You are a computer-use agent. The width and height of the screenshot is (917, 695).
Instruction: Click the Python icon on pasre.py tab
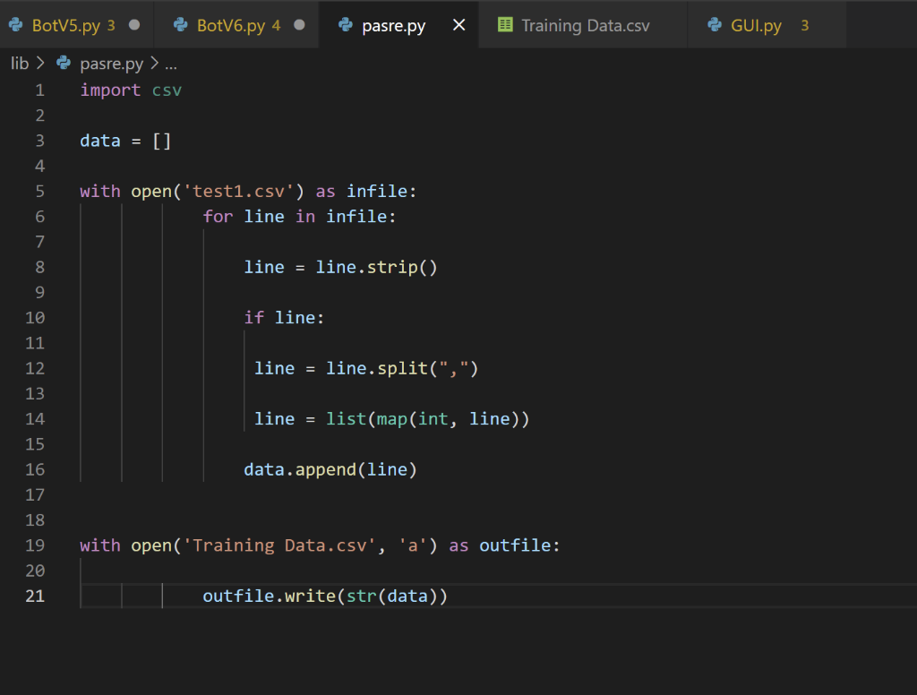(x=346, y=24)
